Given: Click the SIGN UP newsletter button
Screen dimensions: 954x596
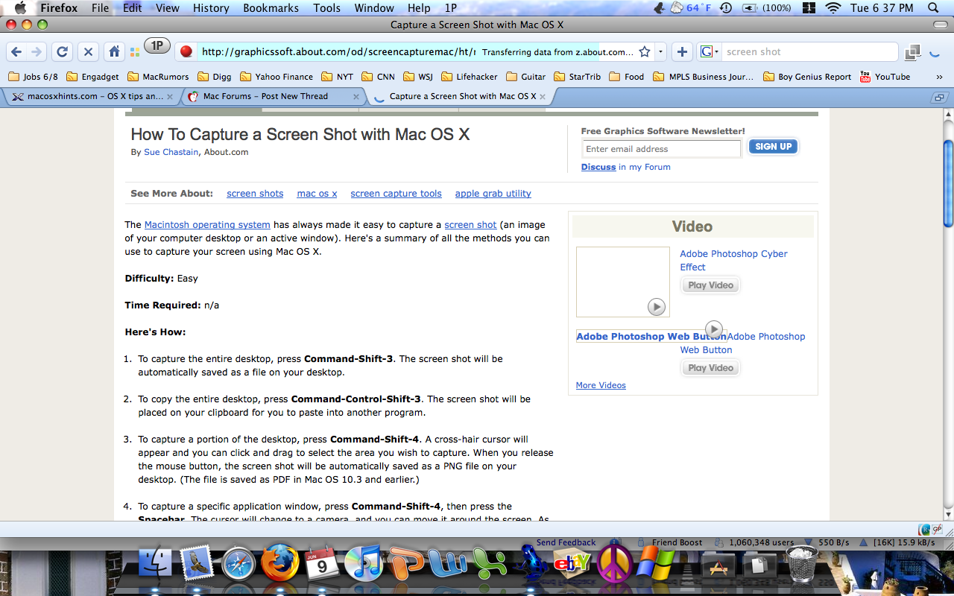Looking at the screenshot, I should 773,147.
